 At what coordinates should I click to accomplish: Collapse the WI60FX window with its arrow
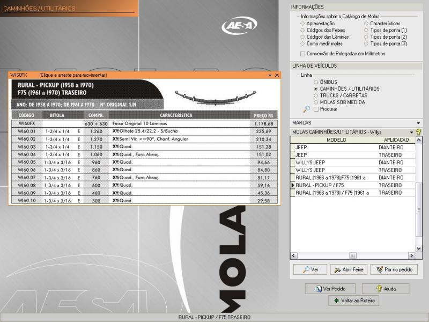click(x=270, y=75)
